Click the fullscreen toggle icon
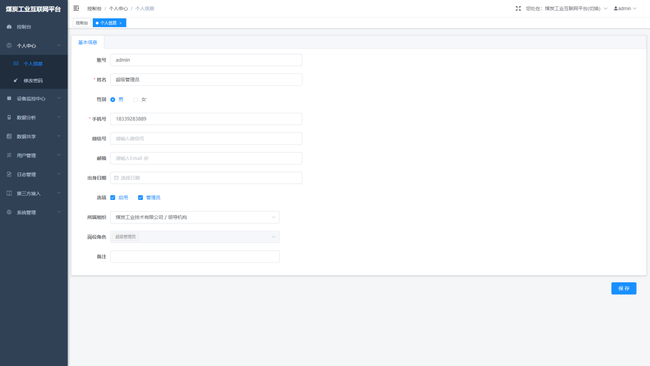This screenshot has height=366, width=650. [x=518, y=9]
